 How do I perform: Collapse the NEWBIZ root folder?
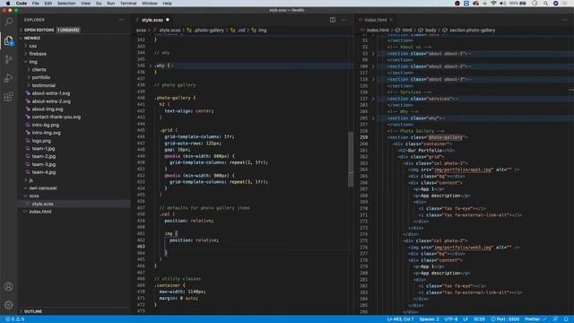[x=32, y=38]
